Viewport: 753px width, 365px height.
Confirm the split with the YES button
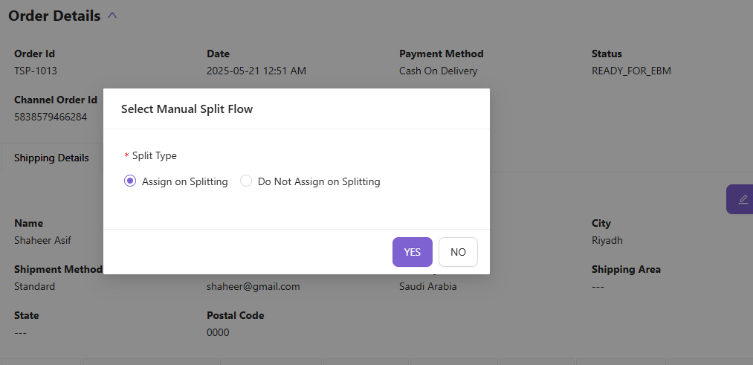coord(412,252)
